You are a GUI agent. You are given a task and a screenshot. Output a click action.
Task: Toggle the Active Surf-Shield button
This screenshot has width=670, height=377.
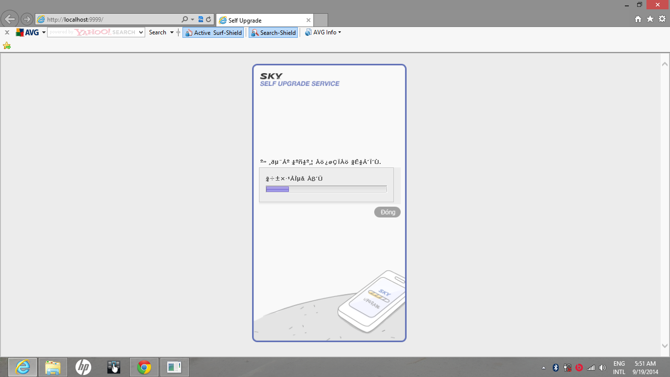pos(213,32)
